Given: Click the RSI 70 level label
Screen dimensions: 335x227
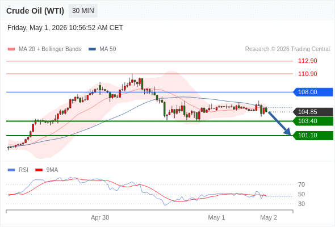Looking at the screenshot, I should point(301,184).
